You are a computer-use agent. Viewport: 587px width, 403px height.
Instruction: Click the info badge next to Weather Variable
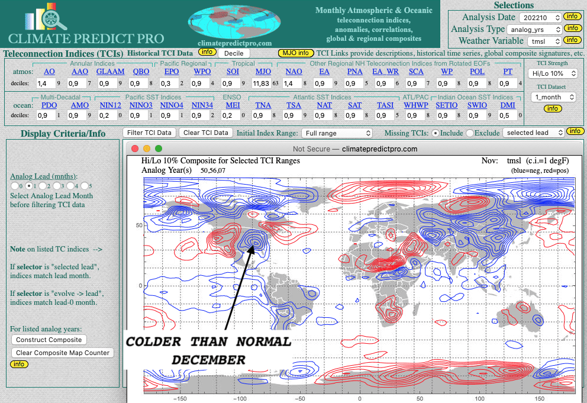click(x=572, y=40)
